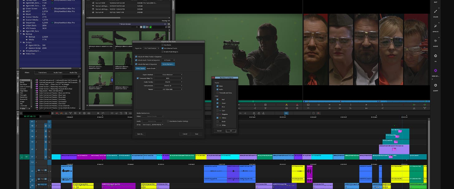The image size is (454, 189).
Task: Close the Green Screen bin tab
Action: tap(165, 24)
